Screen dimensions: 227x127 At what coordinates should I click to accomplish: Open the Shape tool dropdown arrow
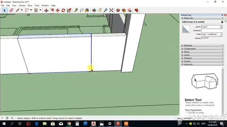[40, 10]
